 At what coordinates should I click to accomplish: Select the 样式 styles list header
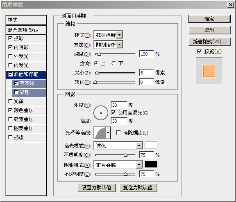(x=26, y=20)
